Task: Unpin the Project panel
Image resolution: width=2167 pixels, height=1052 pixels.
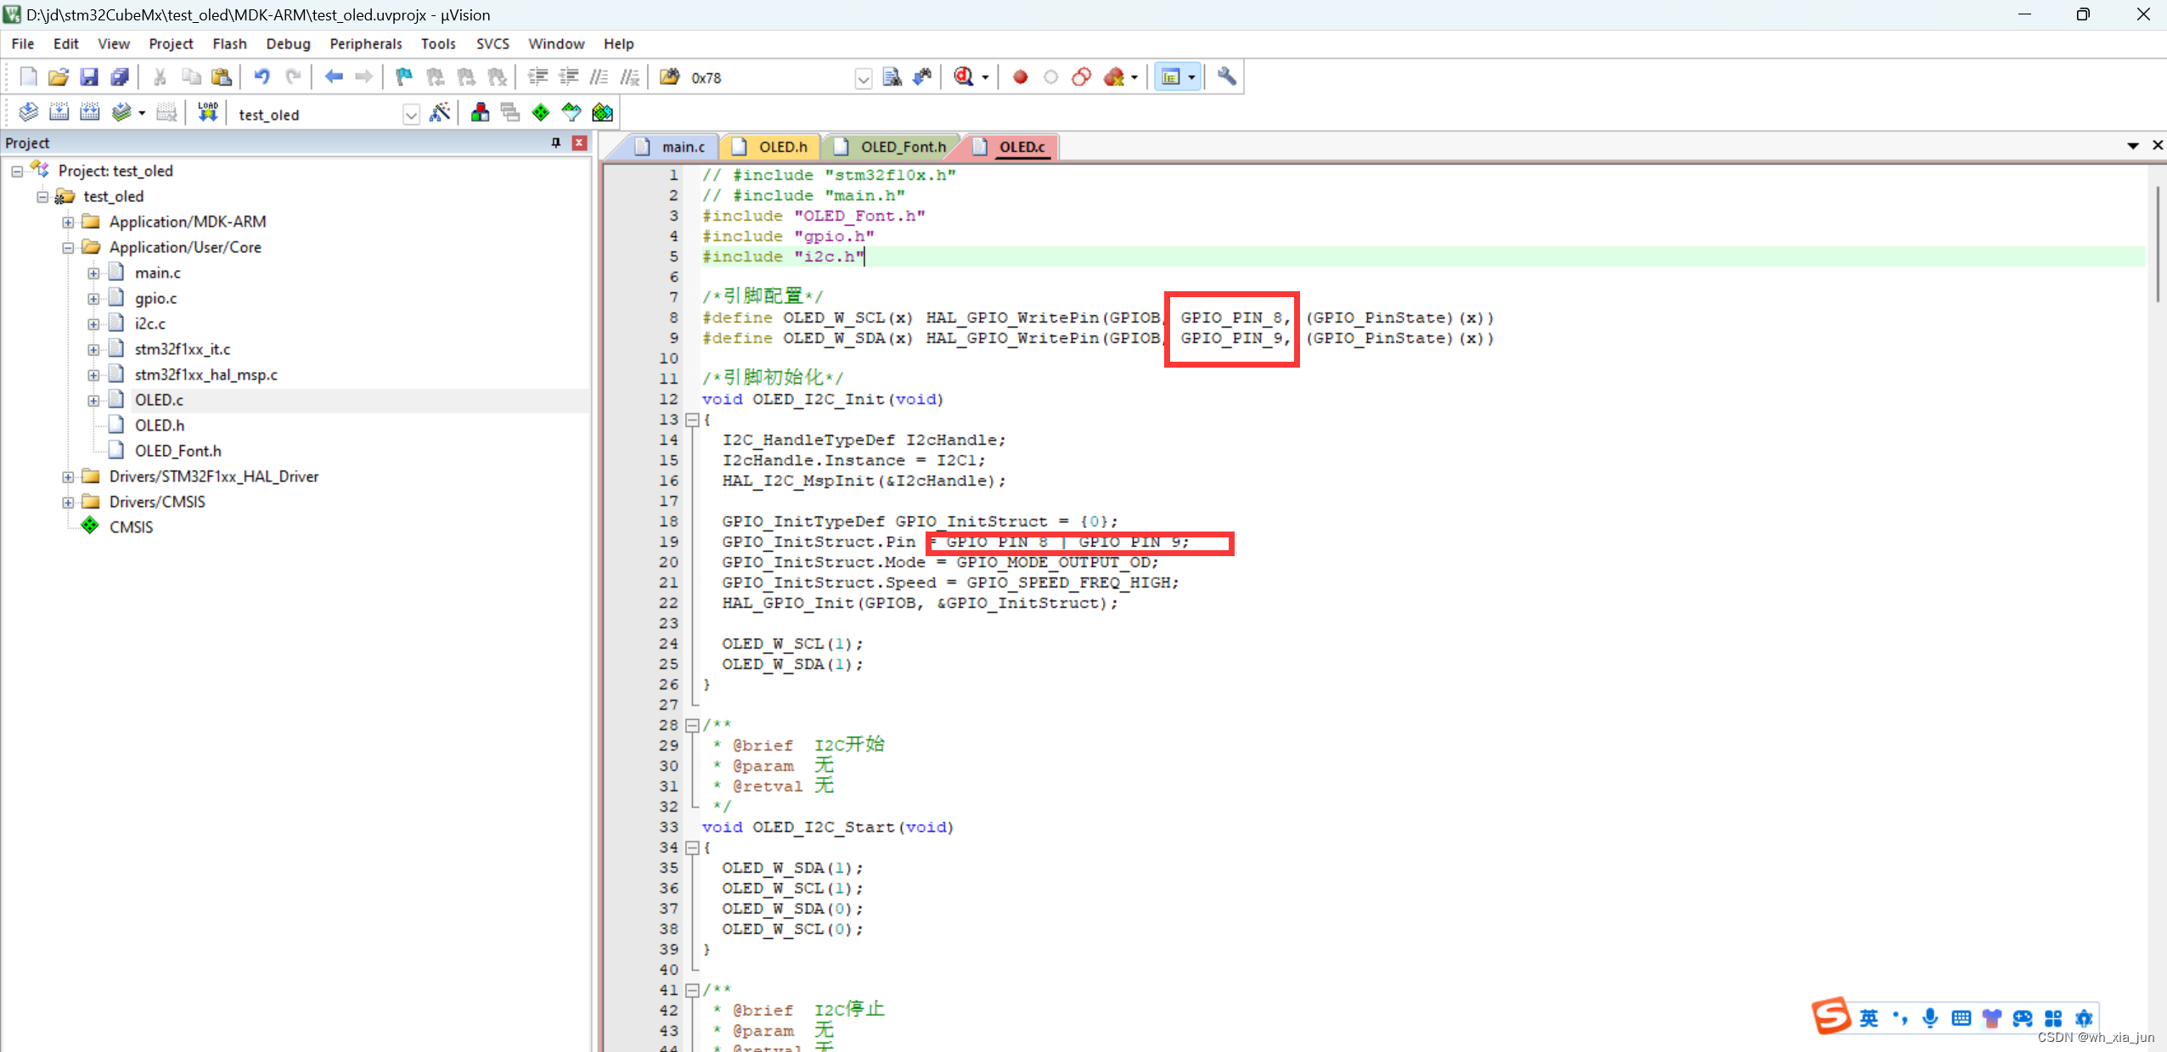Action: [x=556, y=142]
